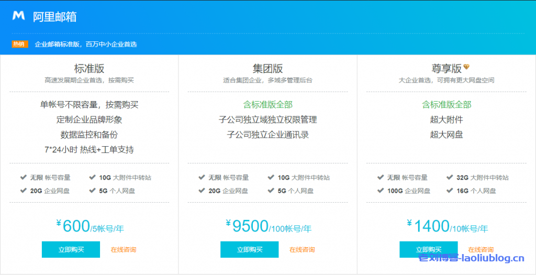Click the /10帐号/年 unit label
The width and height of the screenshot is (536, 275).
pos(469,228)
